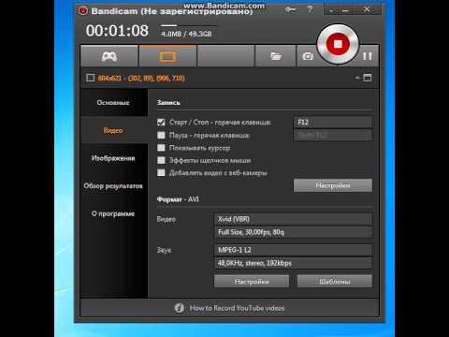Viewport: 449px width, 337px height.
Task: Open the Основные settings tab
Action: tap(113, 103)
